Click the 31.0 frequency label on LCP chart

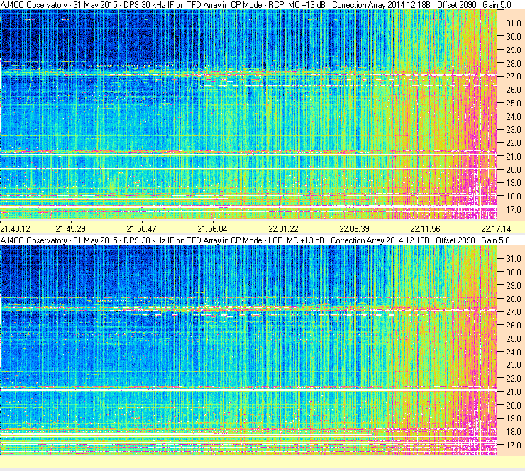click(513, 259)
